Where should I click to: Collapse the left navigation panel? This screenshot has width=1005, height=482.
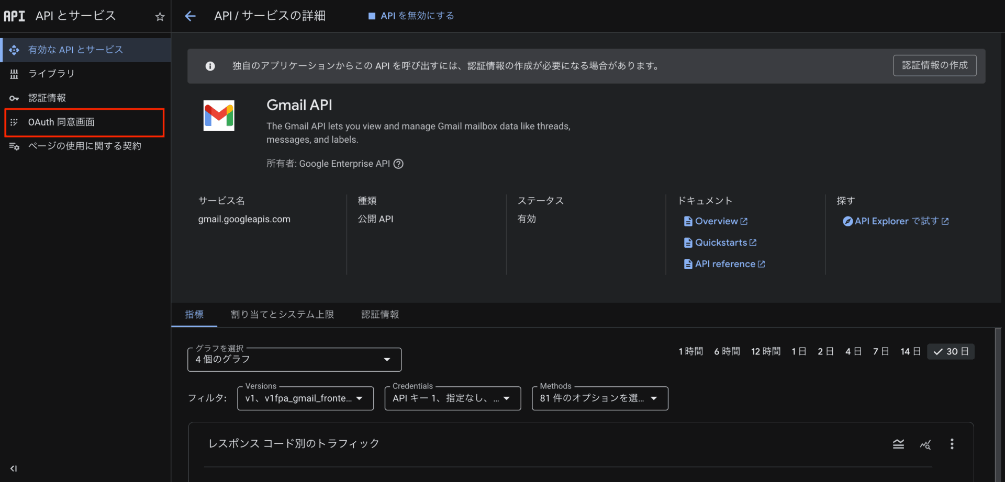14,468
